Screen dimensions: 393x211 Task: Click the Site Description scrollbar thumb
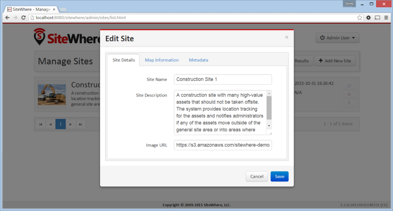pyautogui.click(x=269, y=108)
